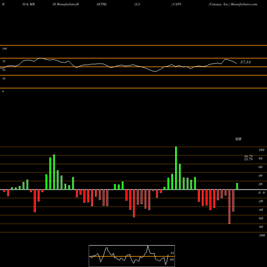Click the MR axis label -40

[x=261, y=210]
